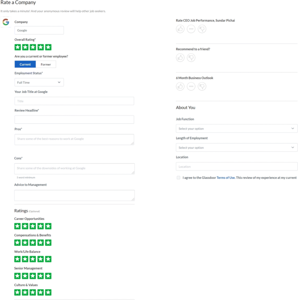
Task: Rate Career Opportunities two stars
Action: pyautogui.click(x=25, y=226)
